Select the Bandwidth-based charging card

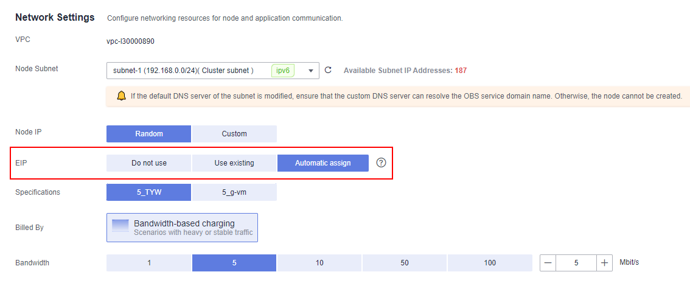(x=182, y=228)
